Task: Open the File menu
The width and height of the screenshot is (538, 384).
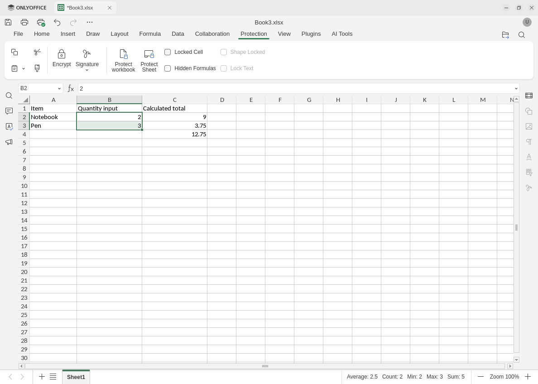Action: [18, 34]
